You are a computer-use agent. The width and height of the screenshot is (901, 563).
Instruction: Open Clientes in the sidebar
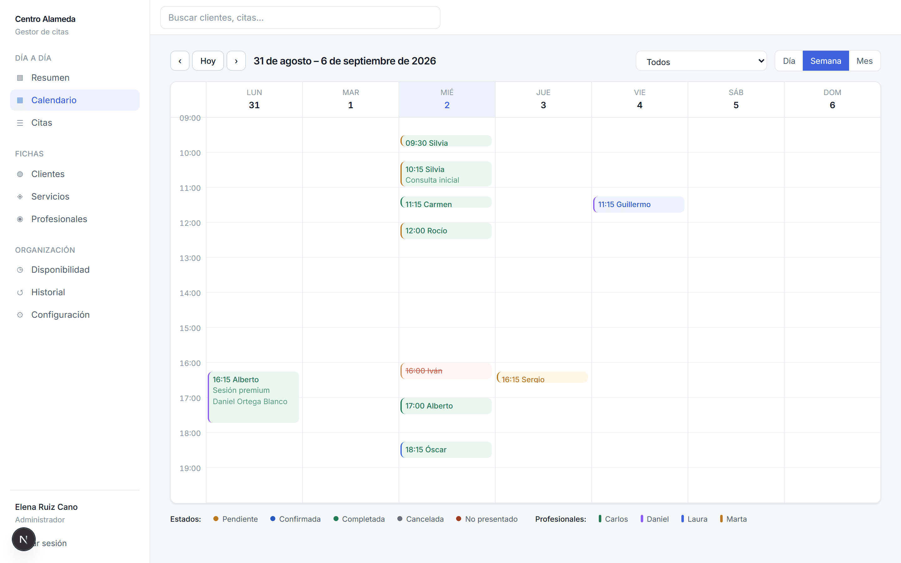pos(75,174)
